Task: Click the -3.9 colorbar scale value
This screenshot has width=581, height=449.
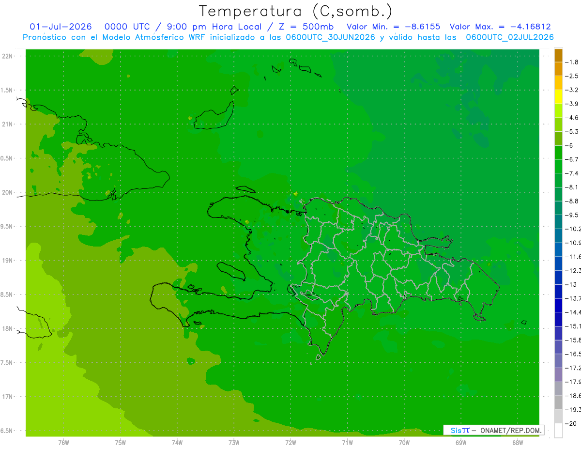Action: [573, 104]
